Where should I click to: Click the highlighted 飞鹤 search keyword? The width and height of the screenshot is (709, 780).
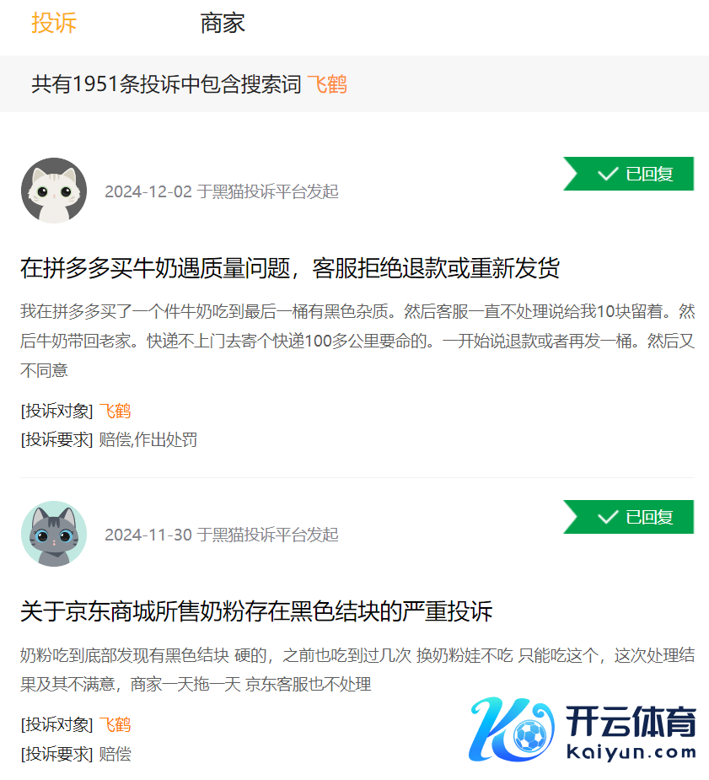pyautogui.click(x=326, y=84)
